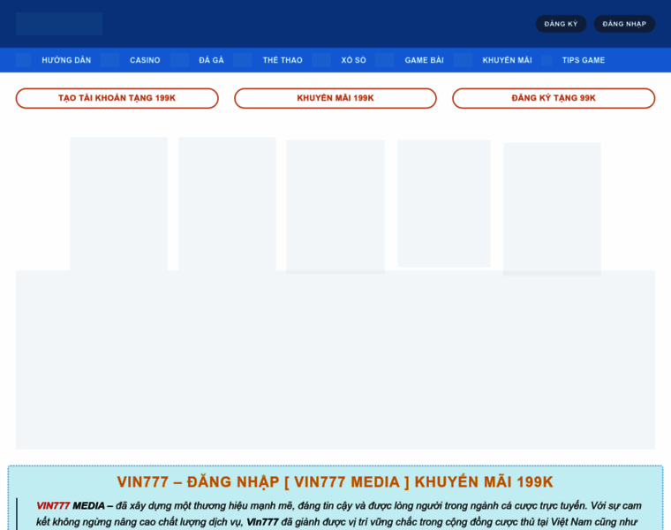
Task: Click the icon placeholder before THỂ THAO
Action: click(x=242, y=60)
